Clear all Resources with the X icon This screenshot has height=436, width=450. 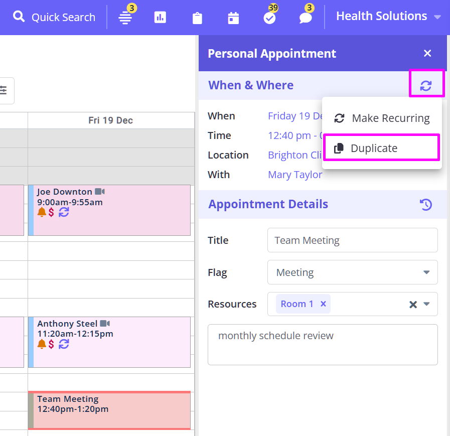[x=413, y=305]
